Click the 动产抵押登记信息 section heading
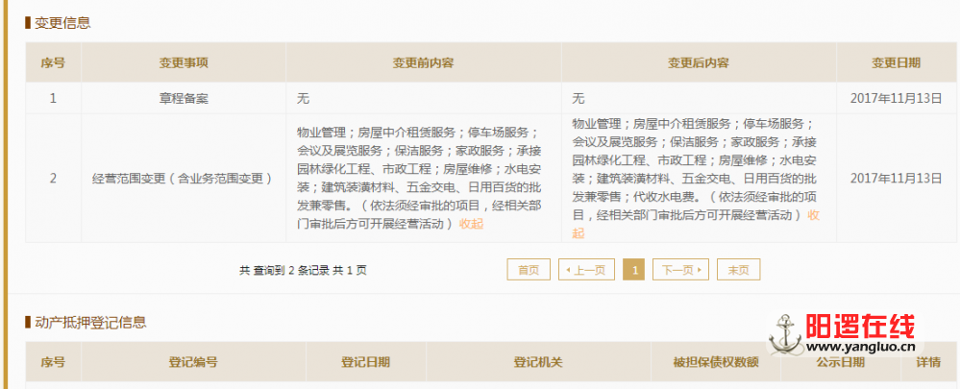Image resolution: width=960 pixels, height=389 pixels. 90,322
